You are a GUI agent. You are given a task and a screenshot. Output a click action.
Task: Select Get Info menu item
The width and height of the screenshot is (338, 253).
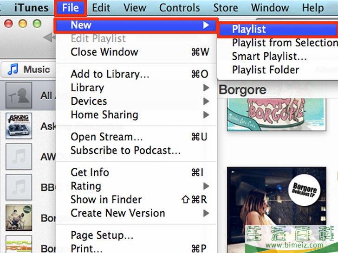pos(136,172)
